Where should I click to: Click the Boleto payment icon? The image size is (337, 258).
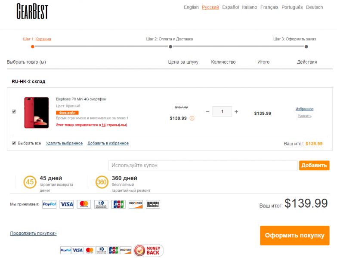[153, 204]
